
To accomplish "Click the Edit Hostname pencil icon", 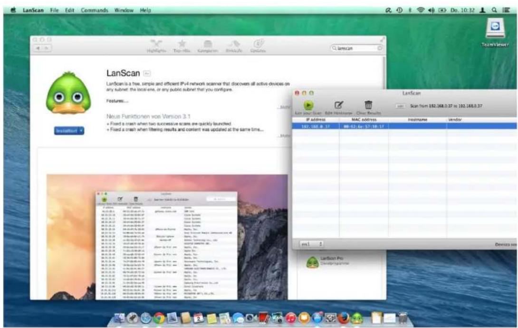I will tap(339, 105).
